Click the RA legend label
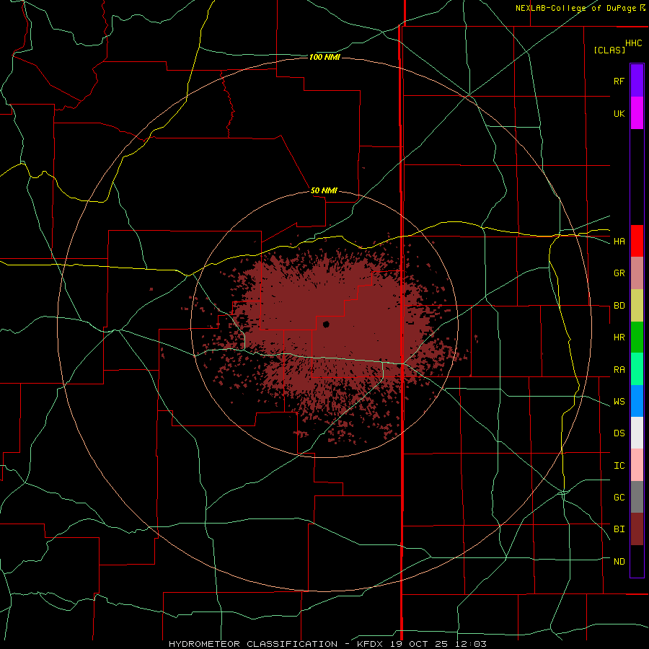This screenshot has width=649, height=649. (619, 370)
